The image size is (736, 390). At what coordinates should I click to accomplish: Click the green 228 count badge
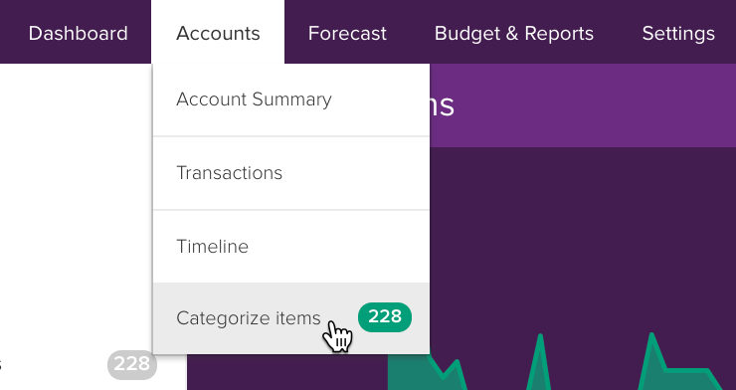coord(385,317)
